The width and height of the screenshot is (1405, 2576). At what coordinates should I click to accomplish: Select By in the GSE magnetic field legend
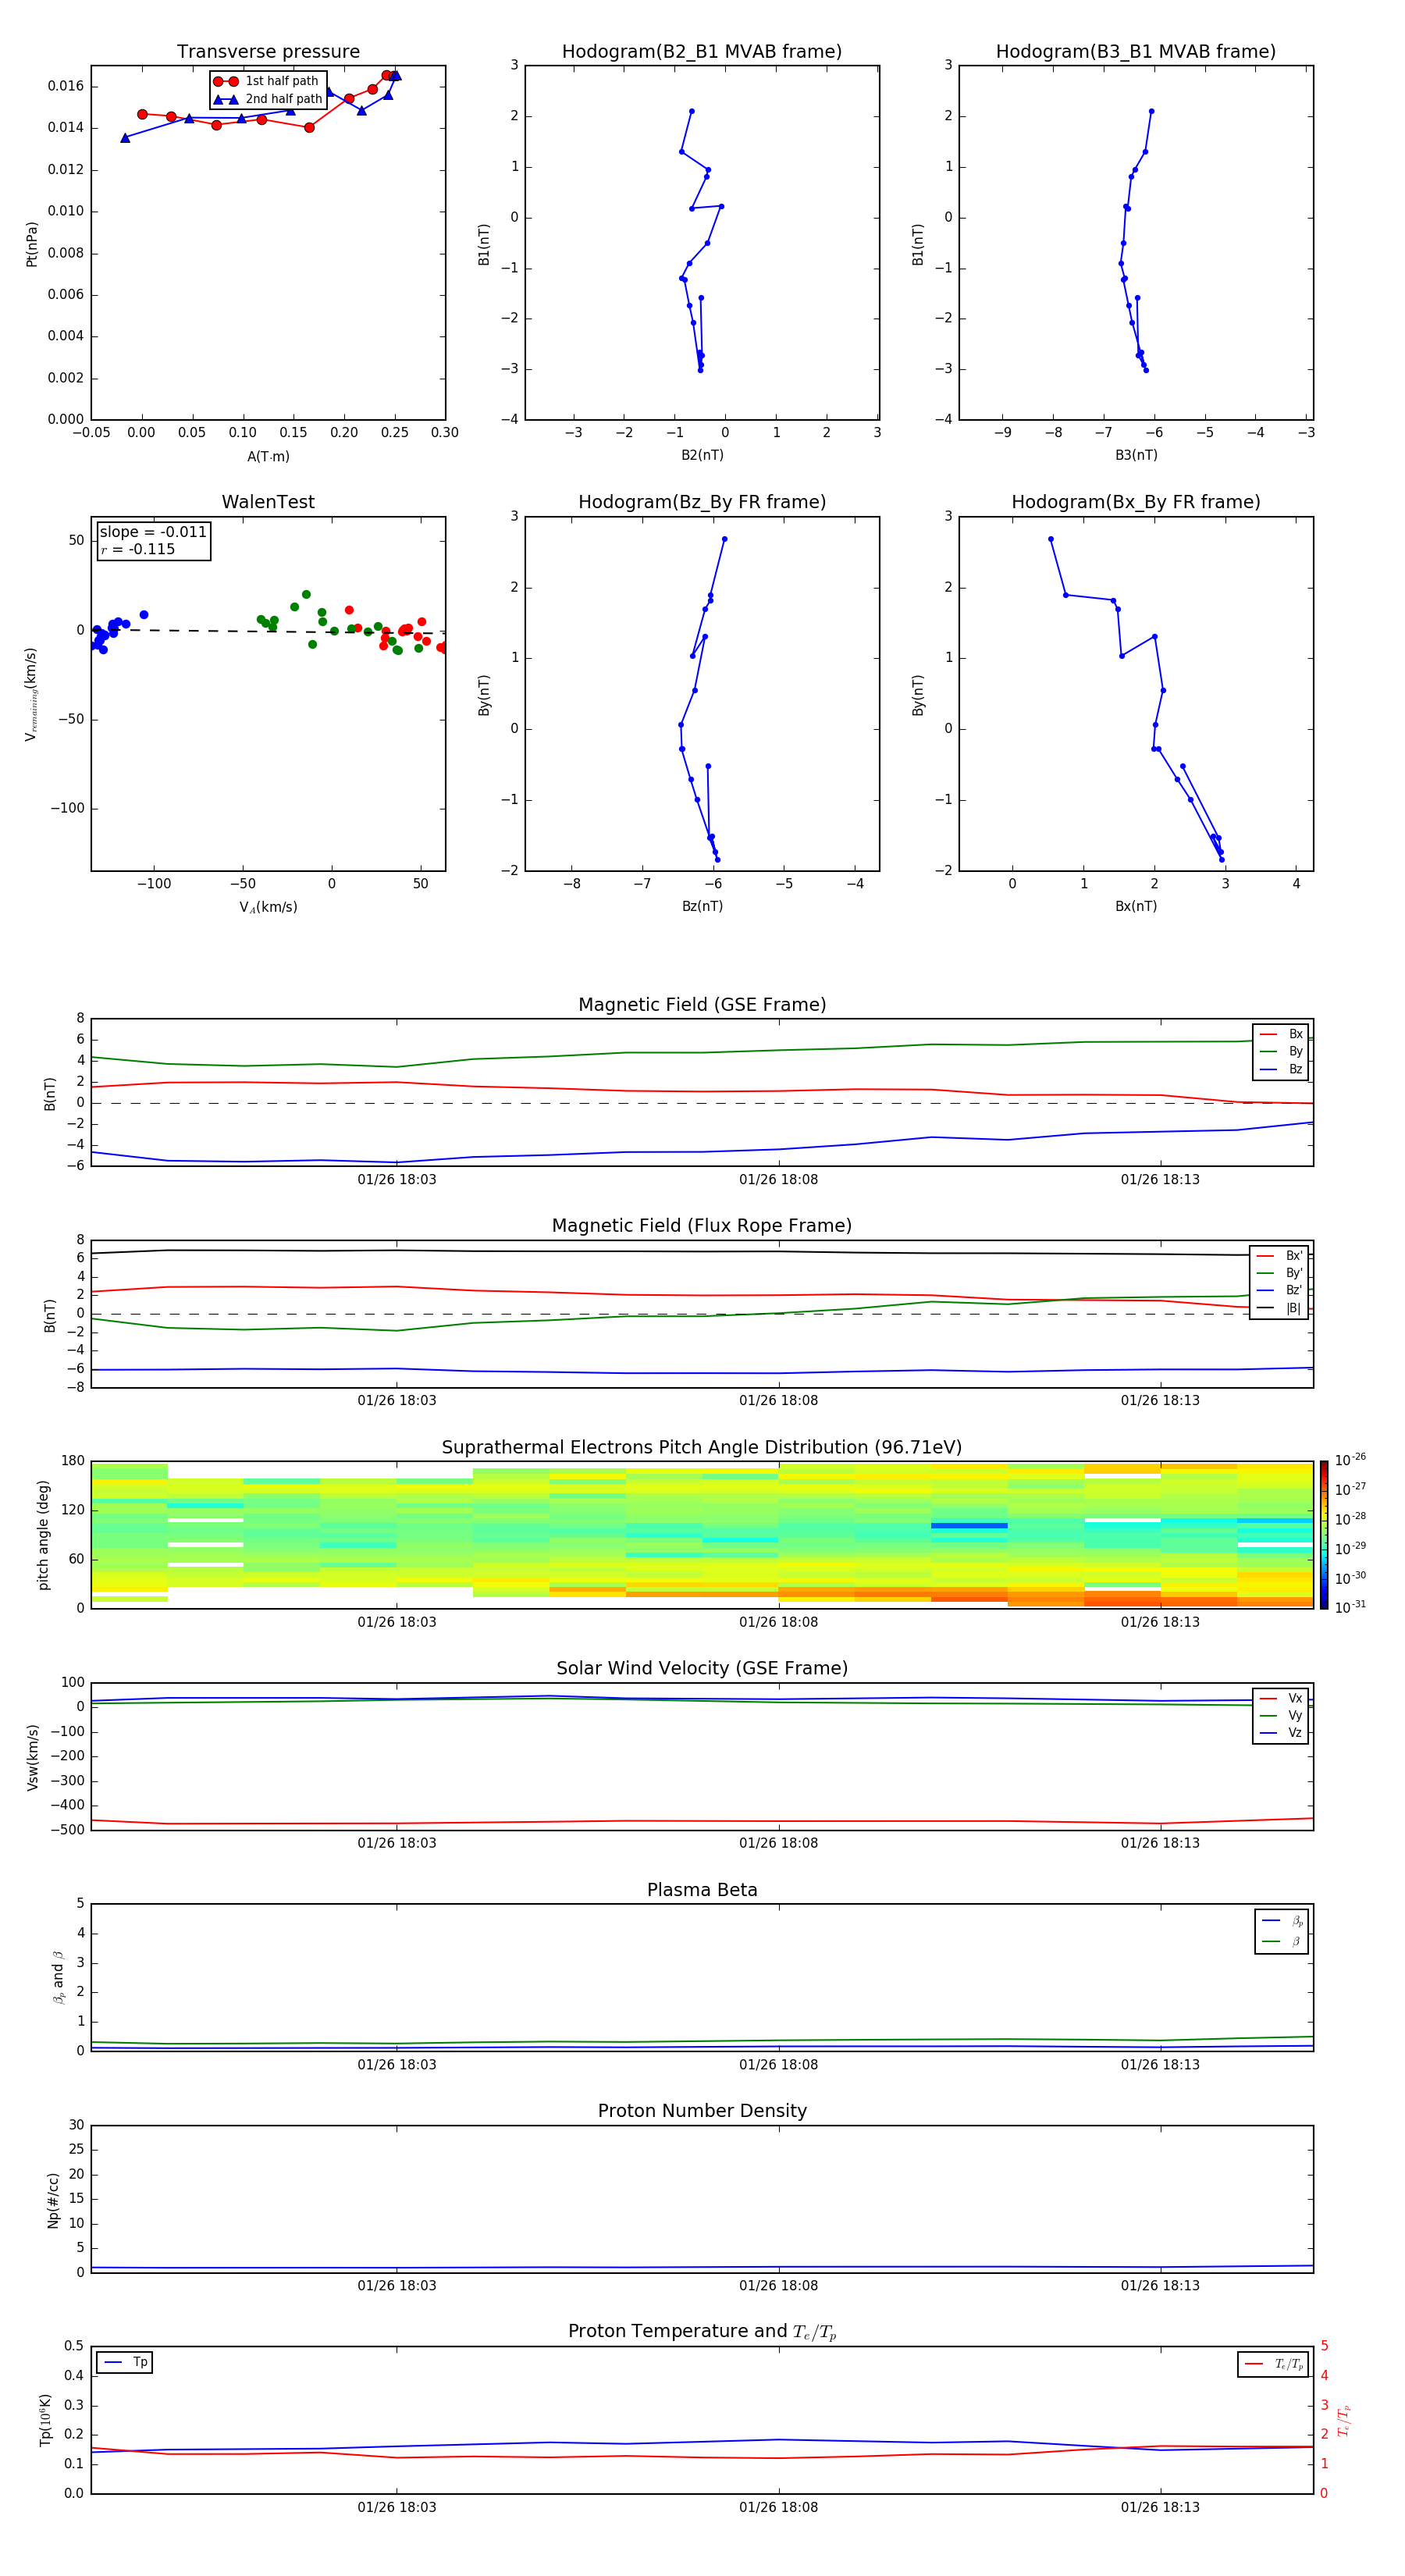[x=1281, y=1051]
